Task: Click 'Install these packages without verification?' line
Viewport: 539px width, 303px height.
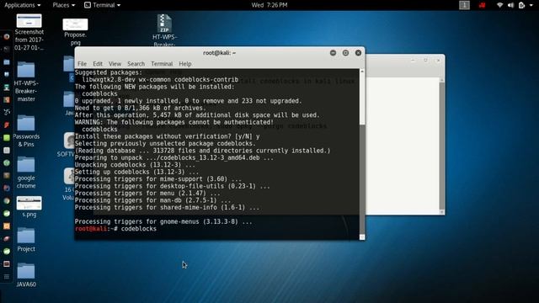Action: point(167,136)
